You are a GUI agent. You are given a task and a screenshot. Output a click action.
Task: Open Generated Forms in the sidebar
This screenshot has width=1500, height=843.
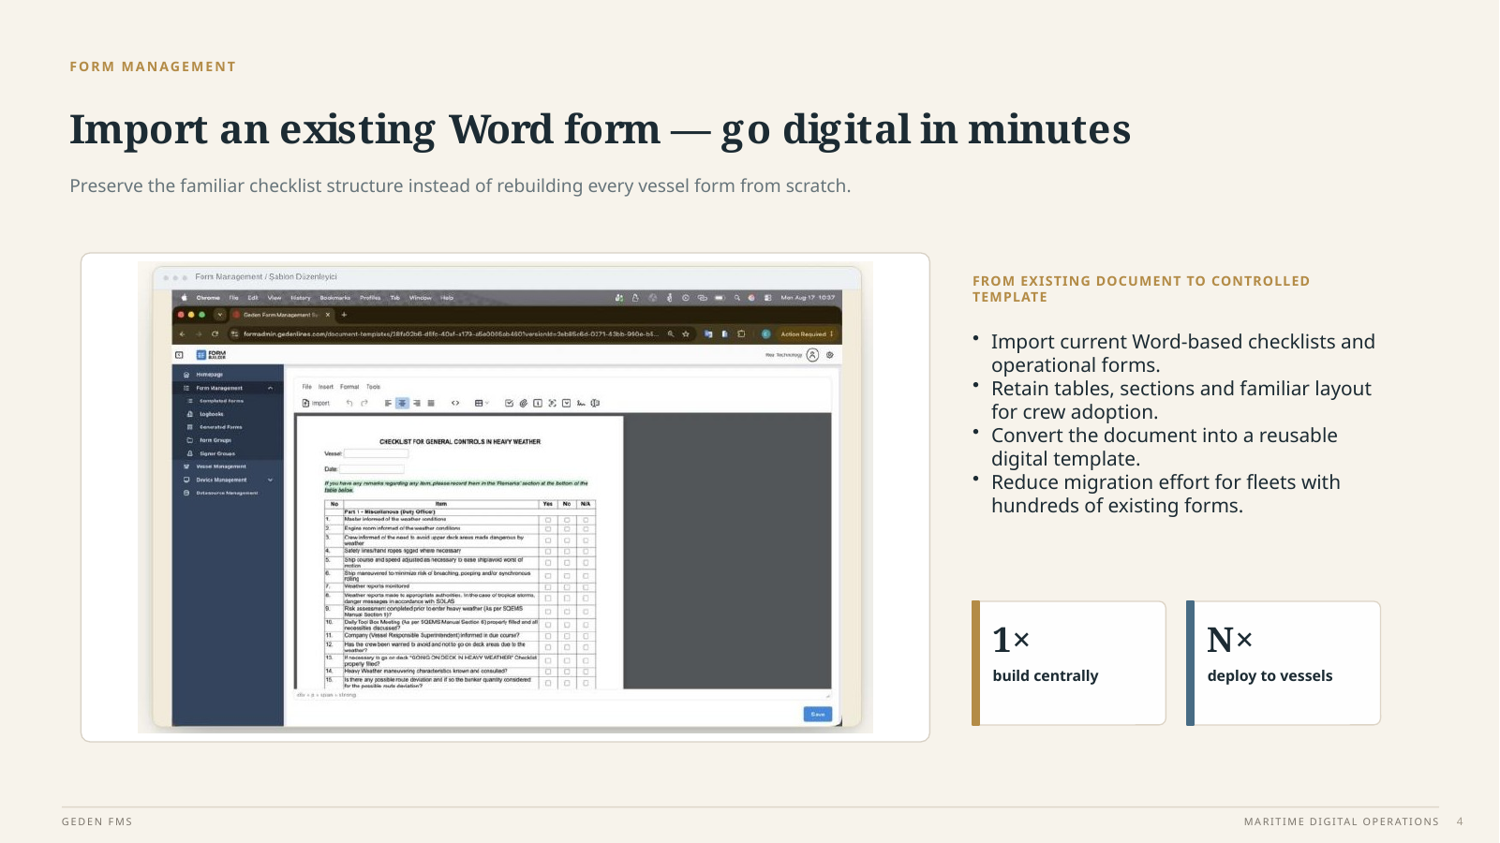[x=221, y=427]
